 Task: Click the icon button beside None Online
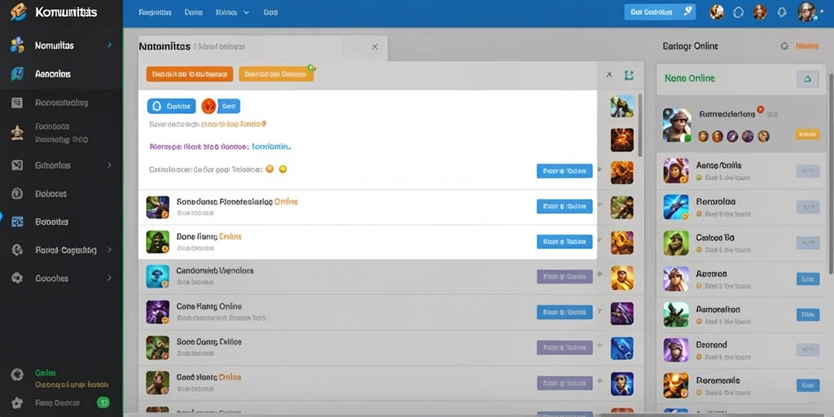point(807,79)
